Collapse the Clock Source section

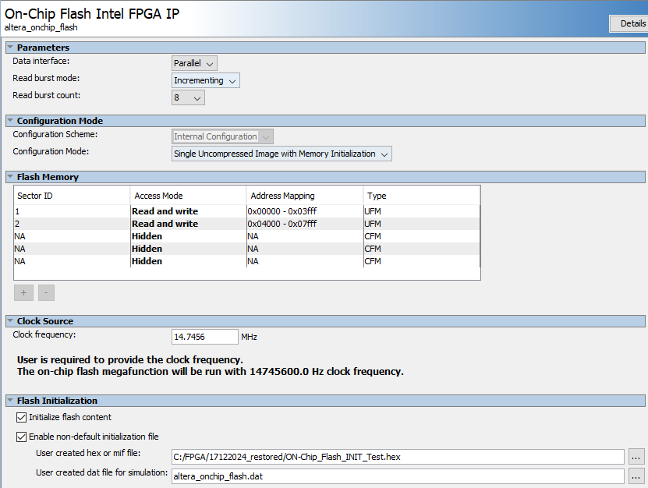pyautogui.click(x=10, y=321)
